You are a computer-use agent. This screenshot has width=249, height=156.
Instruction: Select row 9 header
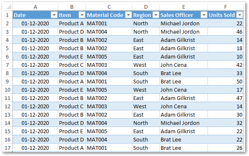pyautogui.click(x=7, y=81)
